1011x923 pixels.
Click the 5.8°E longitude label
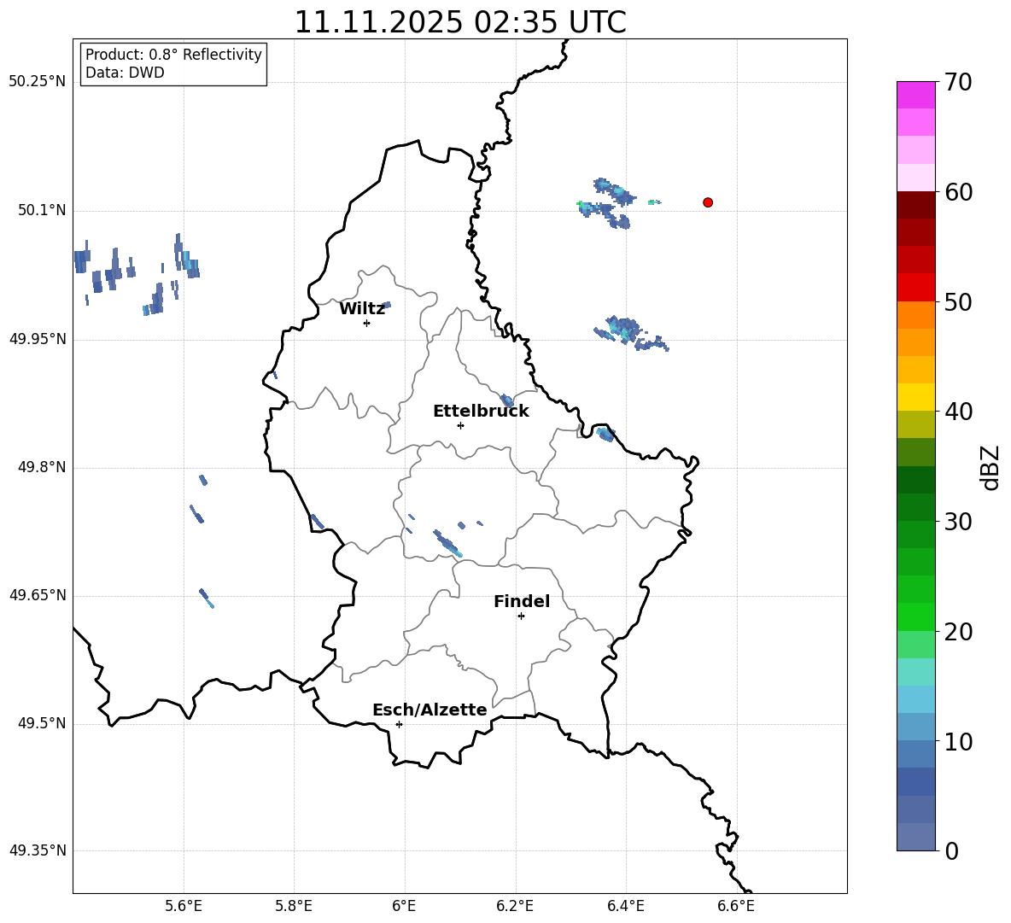point(294,906)
